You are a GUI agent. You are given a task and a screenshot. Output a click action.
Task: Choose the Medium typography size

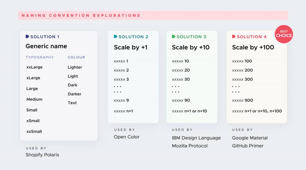(x=34, y=99)
